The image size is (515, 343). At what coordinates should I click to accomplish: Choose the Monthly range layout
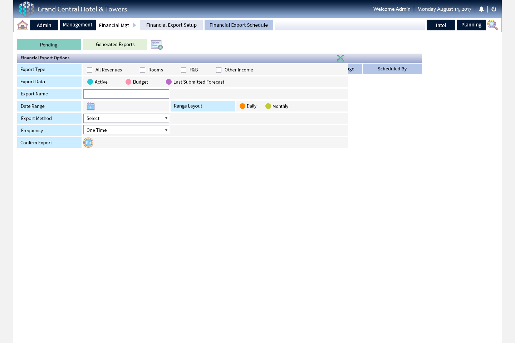268,106
